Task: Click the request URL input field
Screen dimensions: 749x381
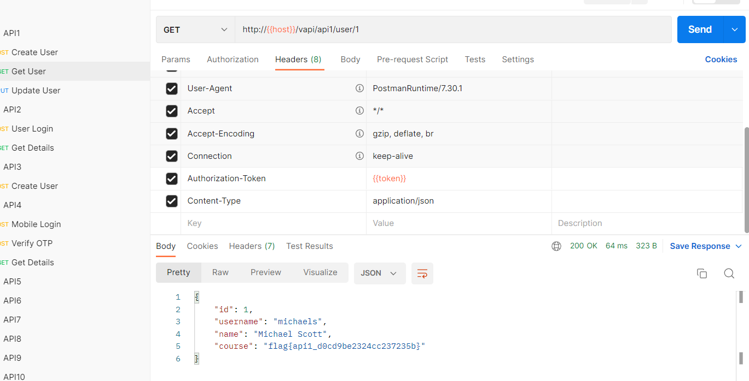Action: [x=453, y=29]
